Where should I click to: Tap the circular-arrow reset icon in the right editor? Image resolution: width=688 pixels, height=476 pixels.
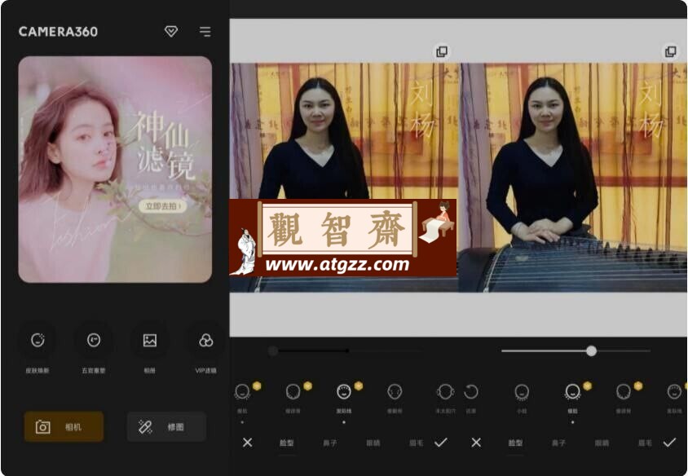(471, 391)
